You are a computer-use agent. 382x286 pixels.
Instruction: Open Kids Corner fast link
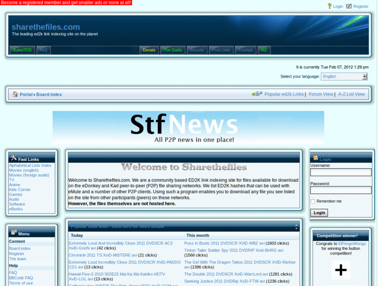(x=20, y=190)
